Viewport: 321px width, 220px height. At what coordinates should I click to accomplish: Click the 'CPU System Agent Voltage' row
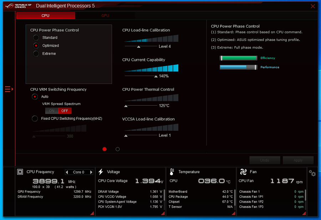pos(130,202)
